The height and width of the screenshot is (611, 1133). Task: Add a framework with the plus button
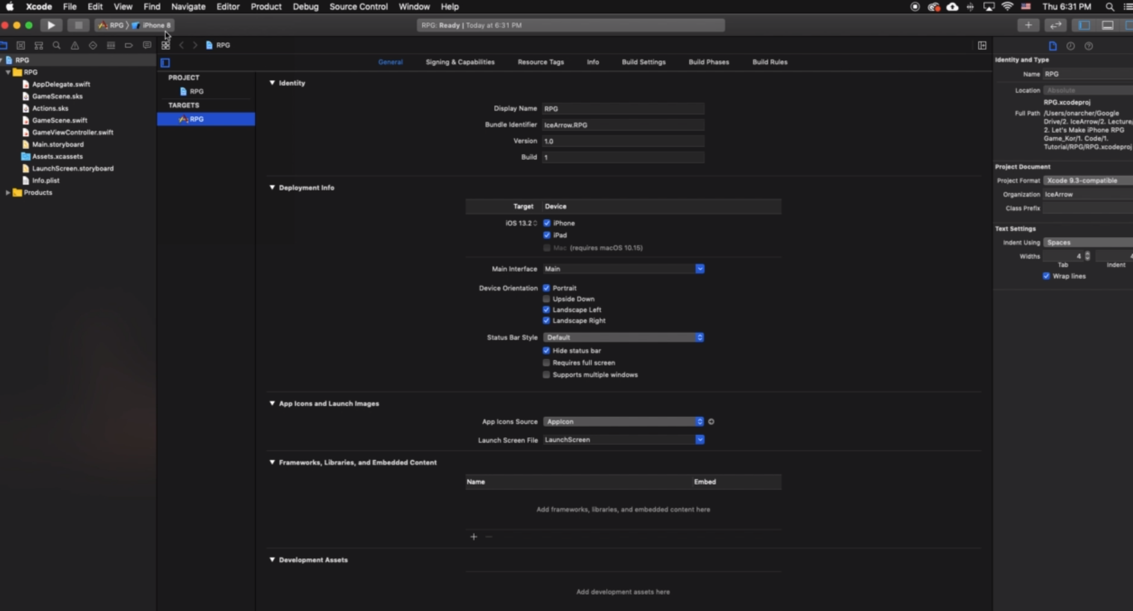pos(474,536)
